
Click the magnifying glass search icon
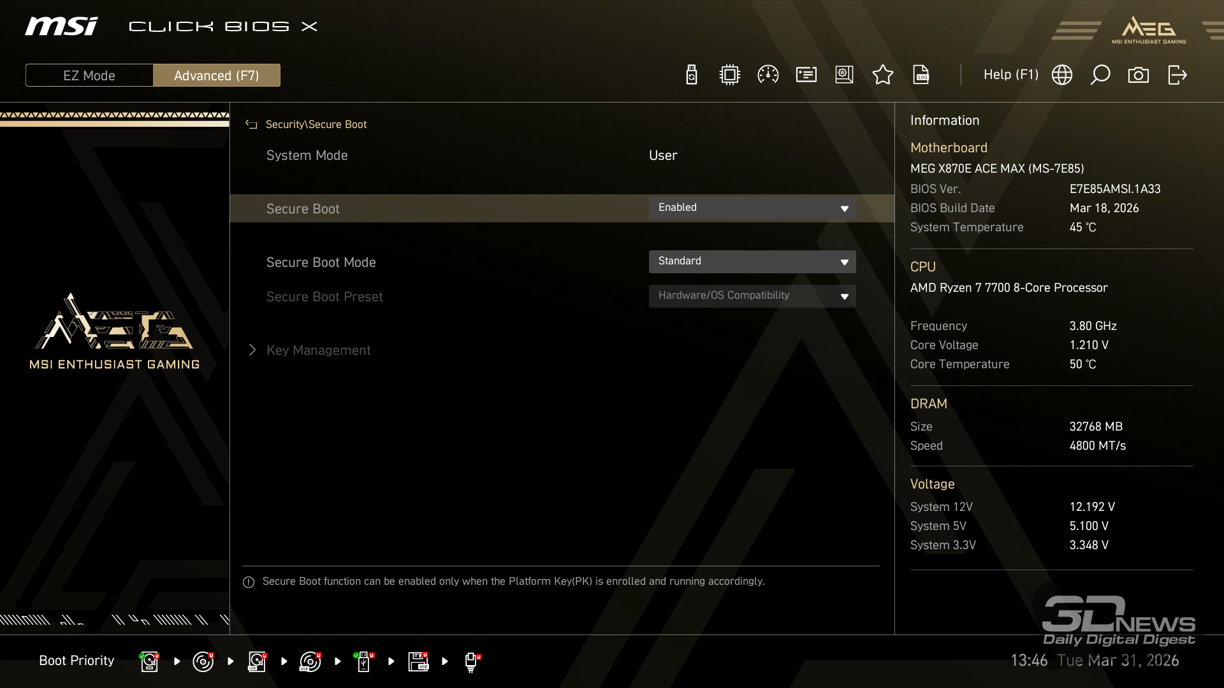pos(1100,75)
